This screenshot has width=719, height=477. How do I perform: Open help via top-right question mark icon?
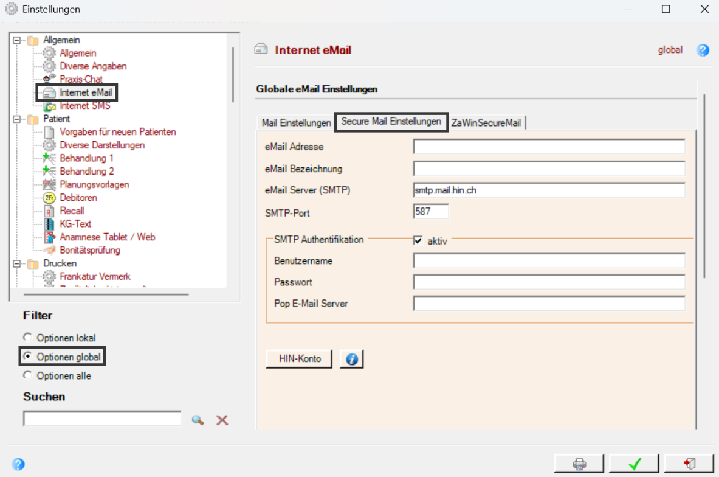pyautogui.click(x=703, y=50)
